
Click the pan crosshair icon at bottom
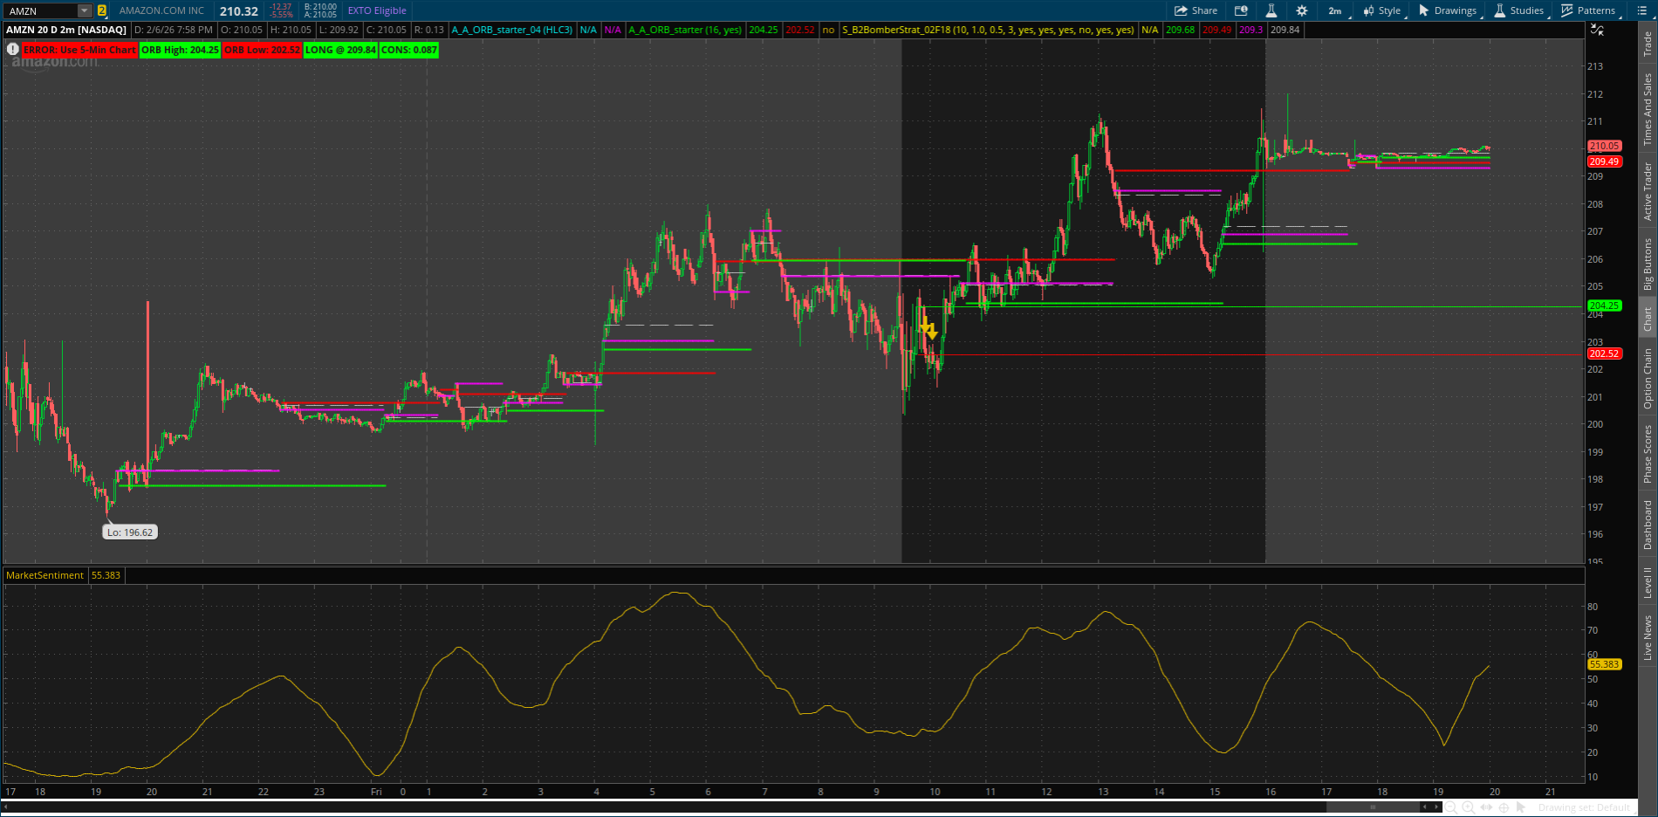coord(1504,807)
